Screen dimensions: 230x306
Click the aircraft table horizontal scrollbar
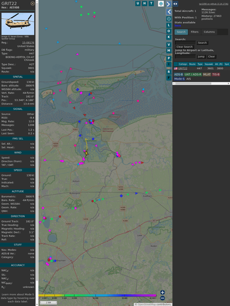pos(201,83)
